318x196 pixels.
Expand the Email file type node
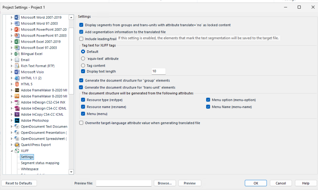pos(12,60)
